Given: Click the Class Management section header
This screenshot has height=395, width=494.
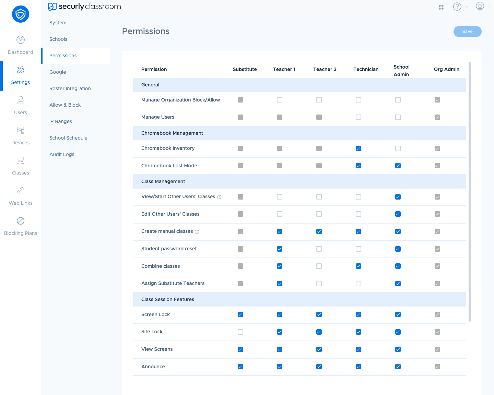Looking at the screenshot, I should (x=299, y=181).
